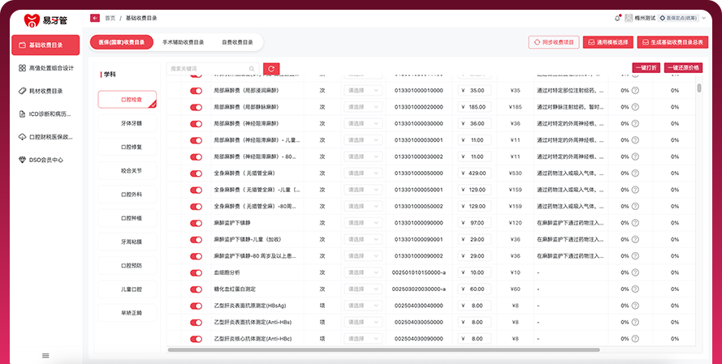This screenshot has width=722, height=364.
Task: Click help icon for code 013301000090001
Action: pyautogui.click(x=635, y=239)
